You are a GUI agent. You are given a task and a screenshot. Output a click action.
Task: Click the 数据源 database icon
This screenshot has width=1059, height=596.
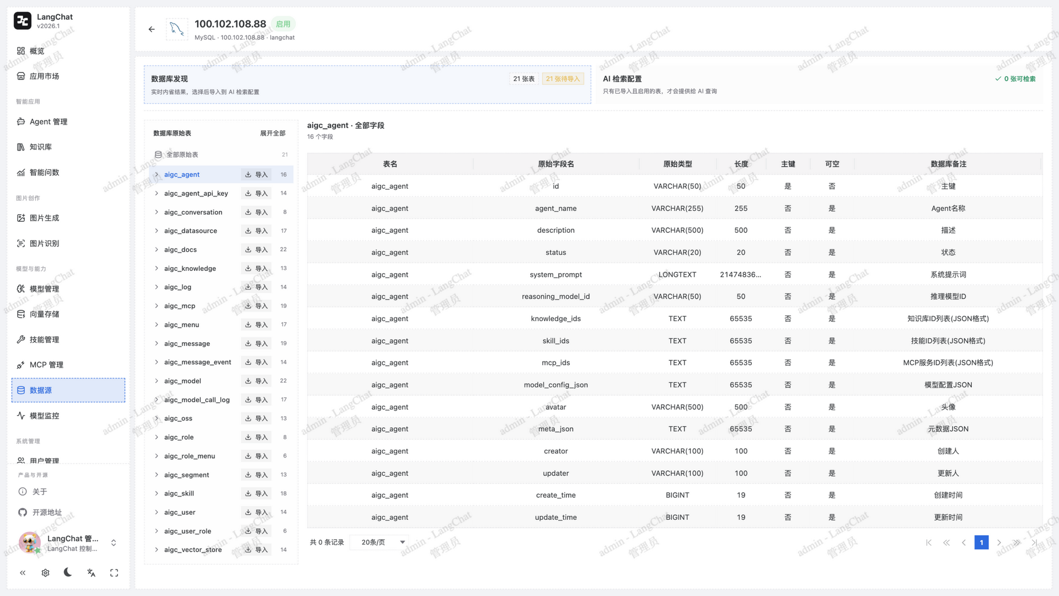tap(21, 390)
